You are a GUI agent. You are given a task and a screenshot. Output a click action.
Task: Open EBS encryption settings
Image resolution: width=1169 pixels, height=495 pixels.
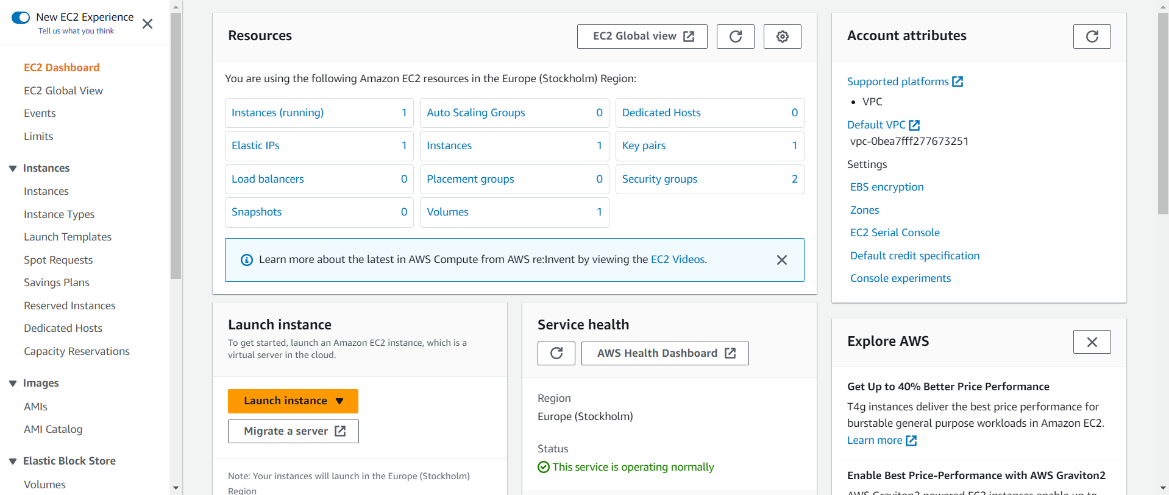(887, 187)
